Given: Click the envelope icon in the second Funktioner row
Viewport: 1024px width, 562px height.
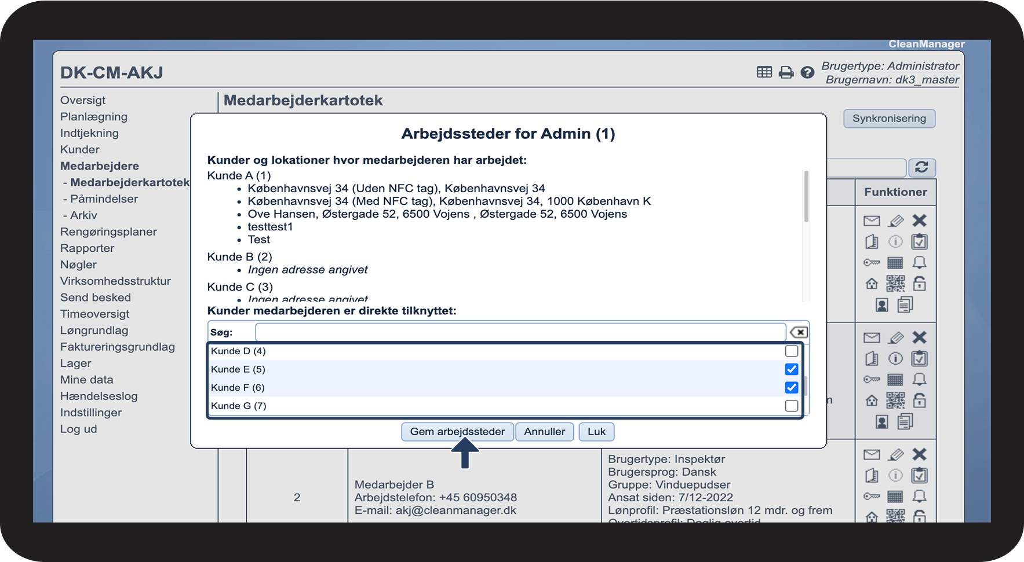Looking at the screenshot, I should (872, 337).
